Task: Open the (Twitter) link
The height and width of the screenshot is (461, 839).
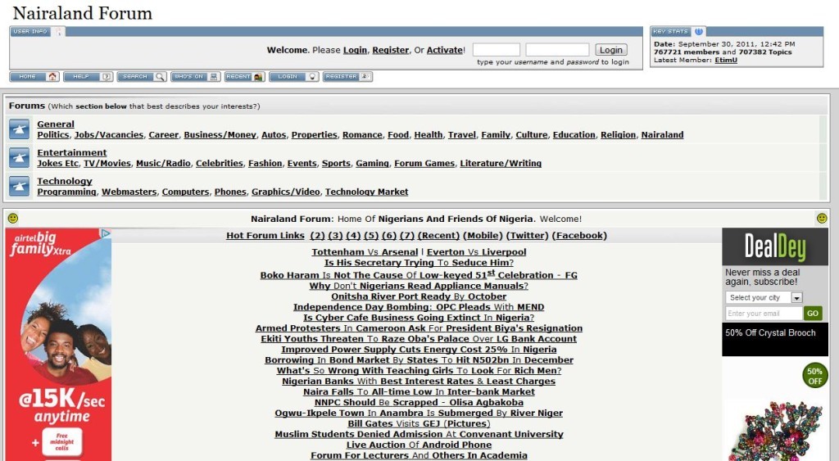Action: click(x=528, y=235)
